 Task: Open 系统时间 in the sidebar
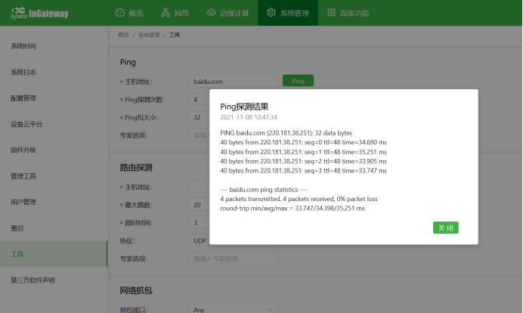[x=23, y=46]
